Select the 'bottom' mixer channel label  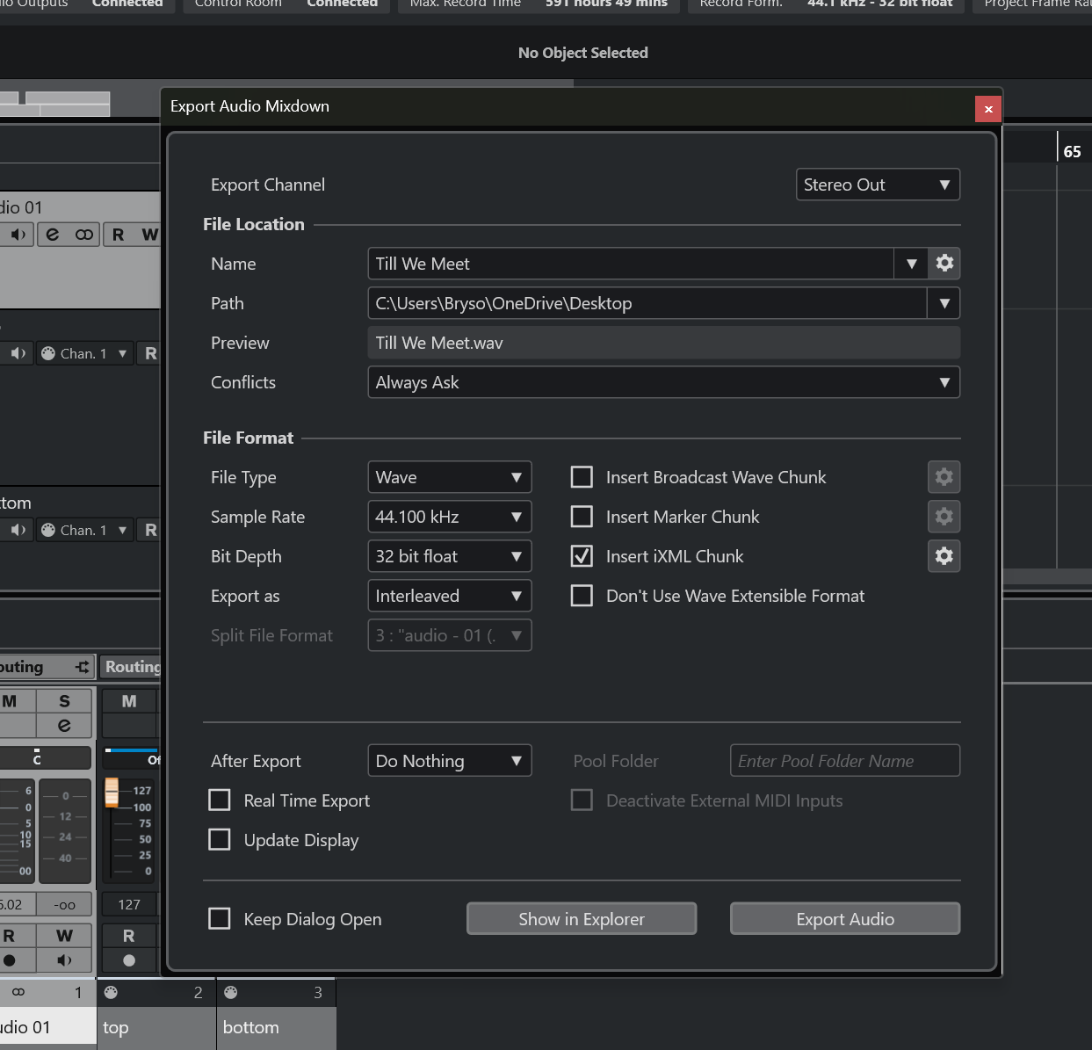(251, 1027)
